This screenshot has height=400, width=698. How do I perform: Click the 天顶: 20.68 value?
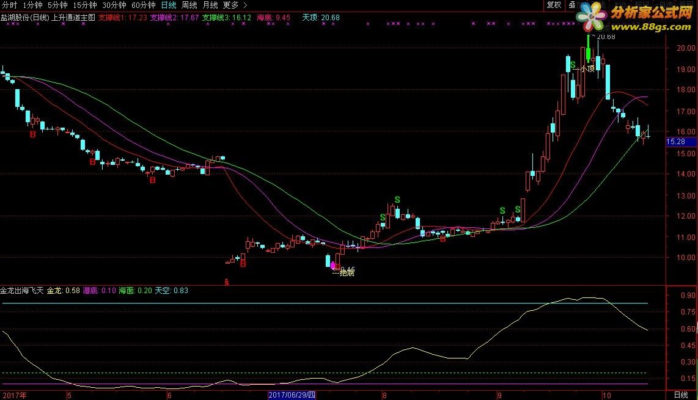coord(320,18)
